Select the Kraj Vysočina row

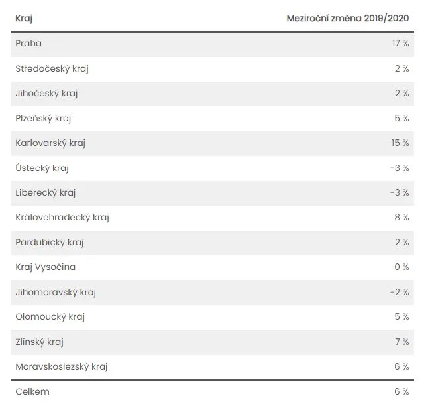213,267
